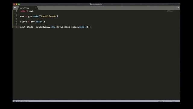This screenshot has width=193, height=109.
Task: Click the unsaved-changes dot on gym_video.py tab
Action: point(35,8)
